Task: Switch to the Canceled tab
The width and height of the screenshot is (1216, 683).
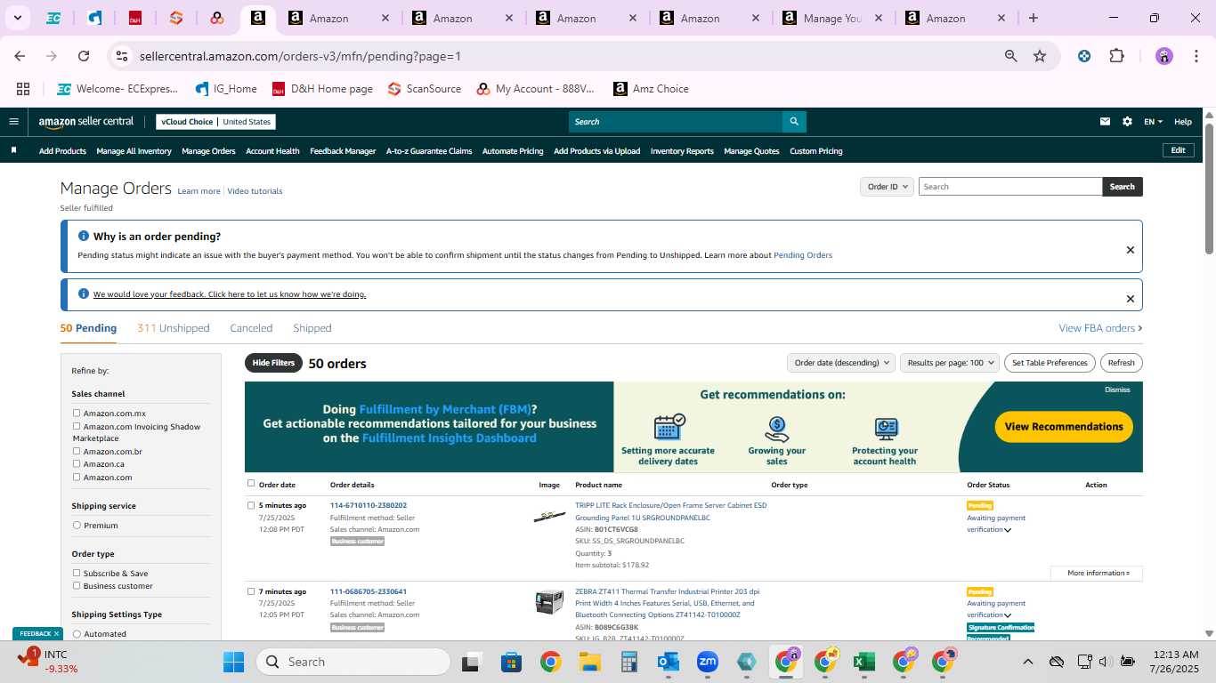Action: click(251, 328)
